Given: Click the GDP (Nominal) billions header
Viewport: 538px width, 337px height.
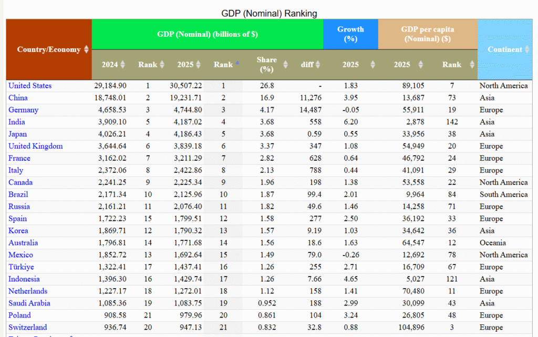Looking at the screenshot, I should click(207, 34).
